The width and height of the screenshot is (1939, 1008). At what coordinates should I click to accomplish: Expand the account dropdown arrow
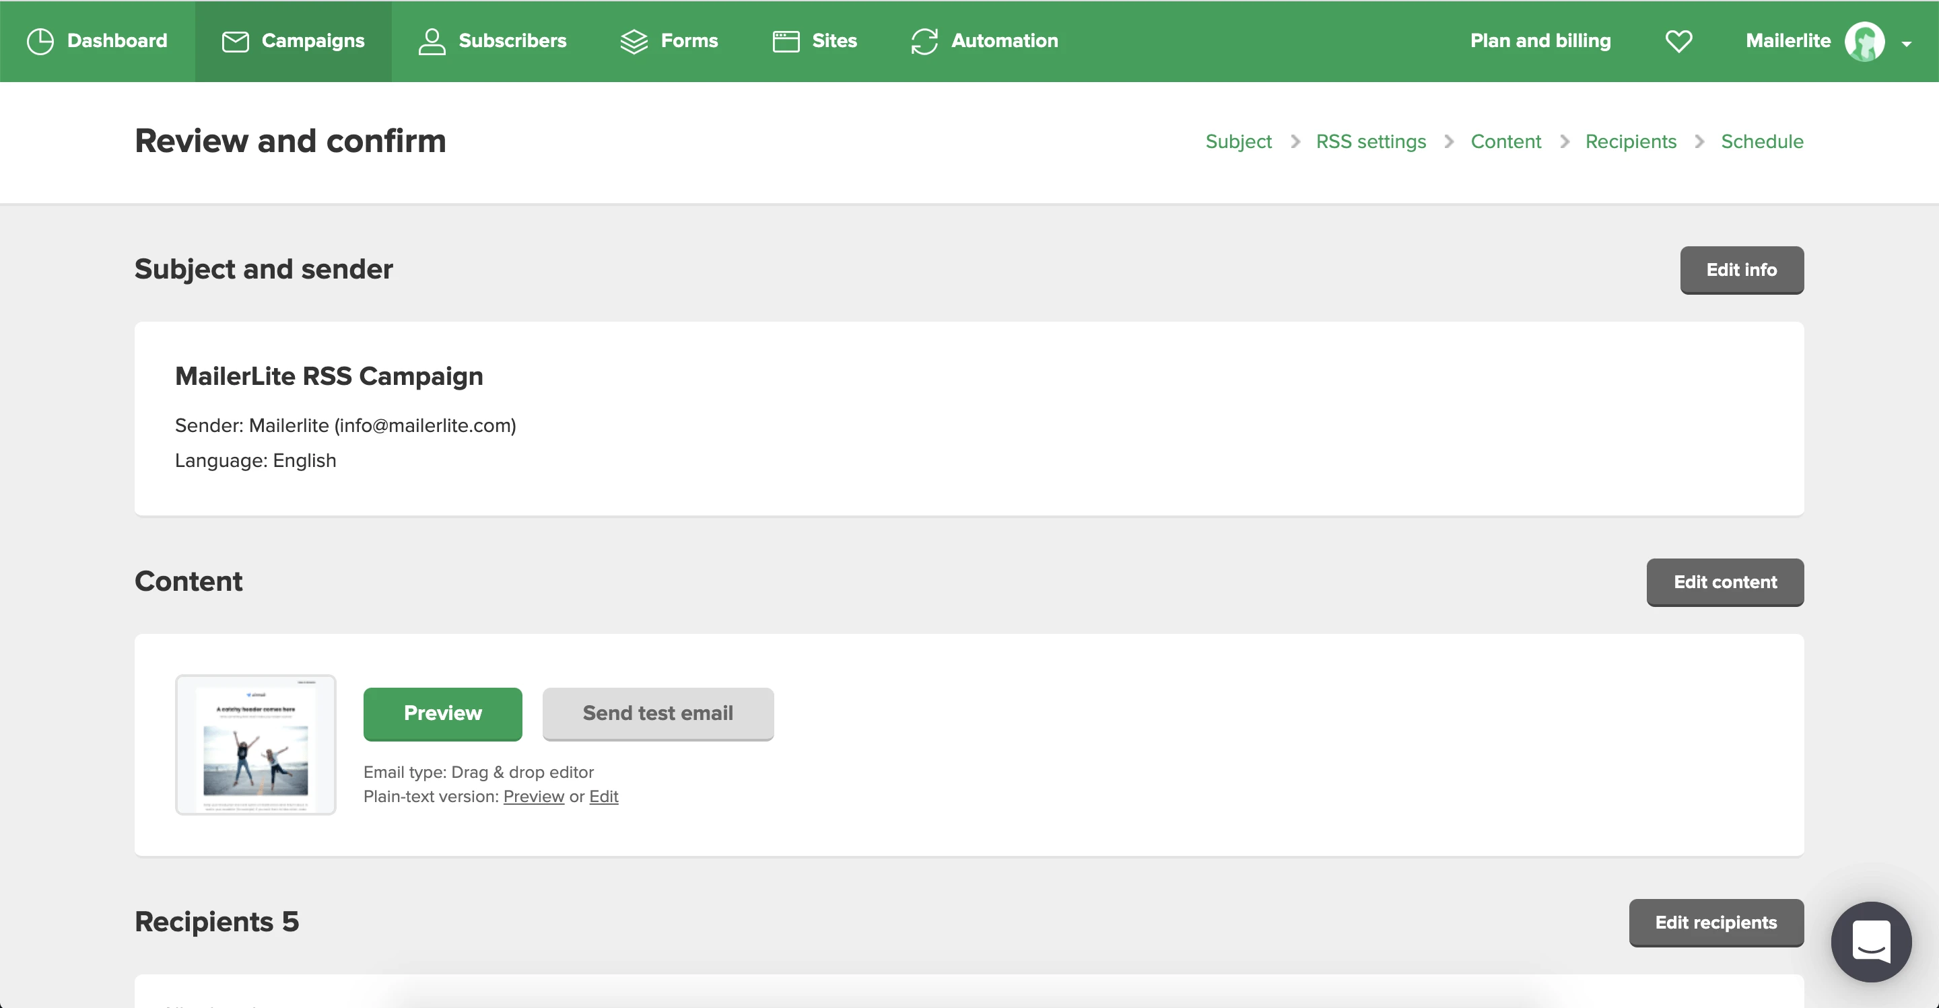click(1906, 44)
